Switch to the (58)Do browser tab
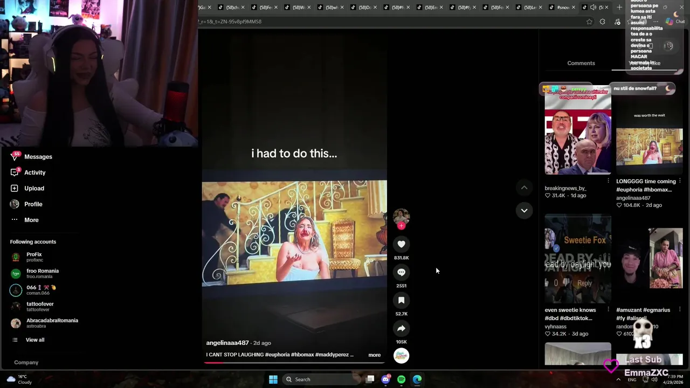 pos(364,7)
